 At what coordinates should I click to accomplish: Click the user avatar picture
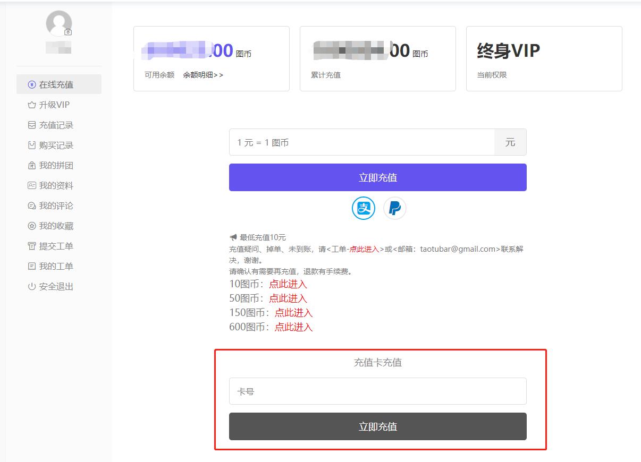58,23
